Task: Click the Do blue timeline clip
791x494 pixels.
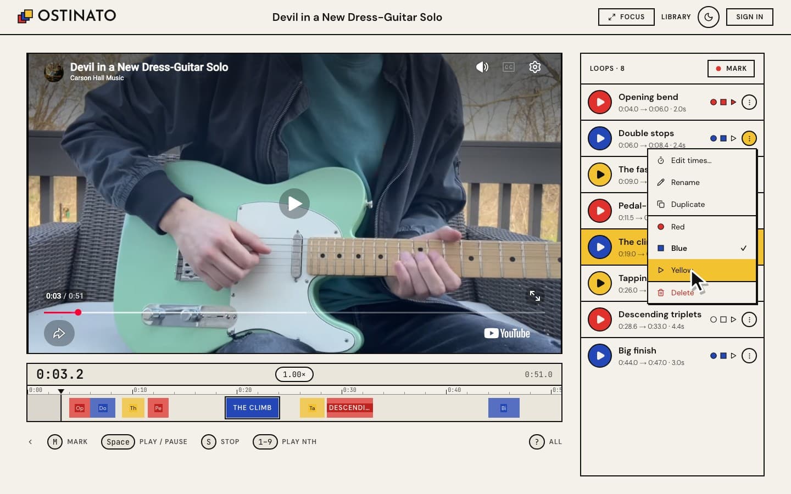Action: (103, 408)
